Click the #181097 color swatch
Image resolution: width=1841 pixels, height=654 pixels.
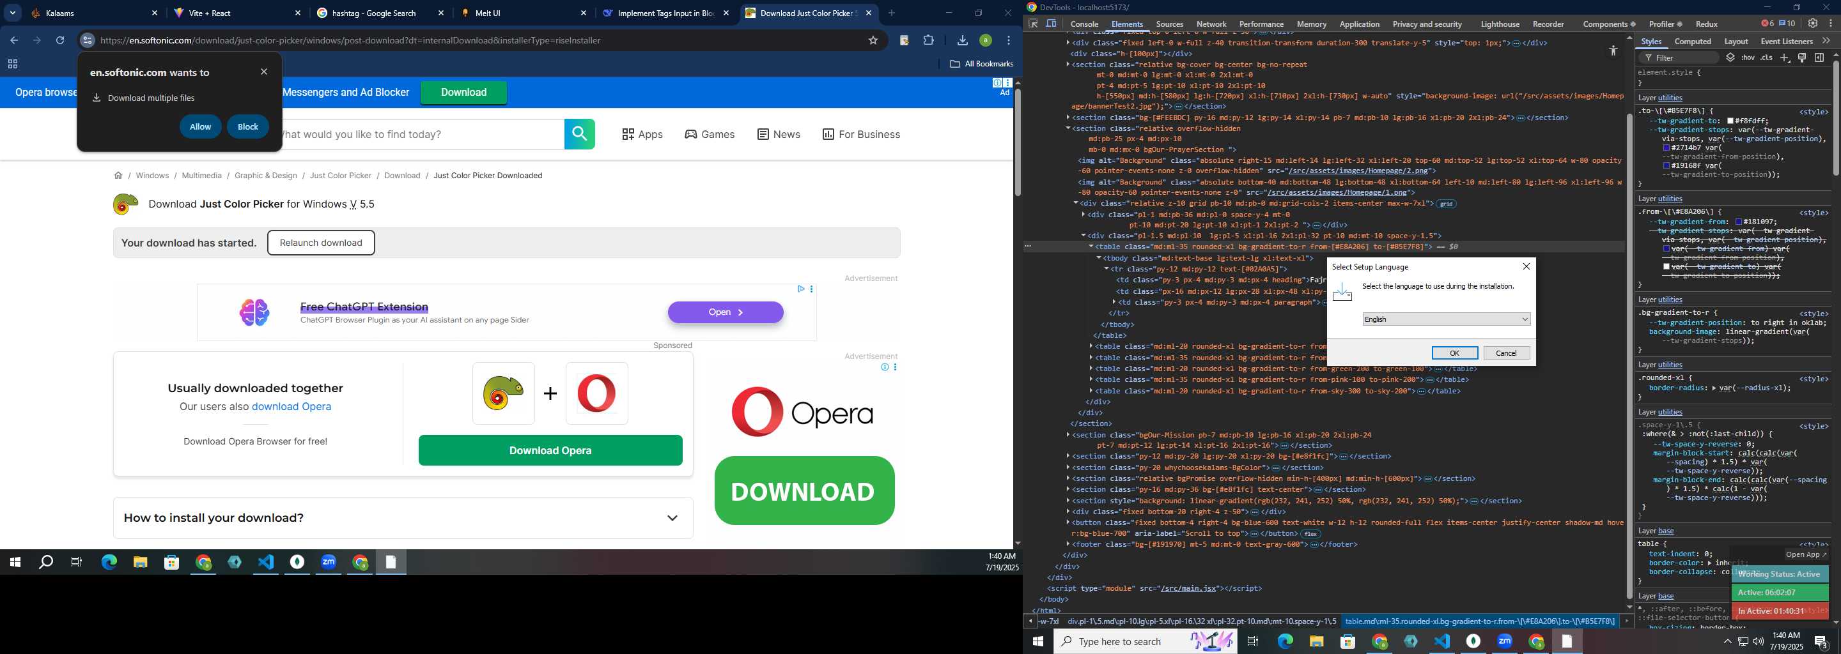click(1739, 222)
